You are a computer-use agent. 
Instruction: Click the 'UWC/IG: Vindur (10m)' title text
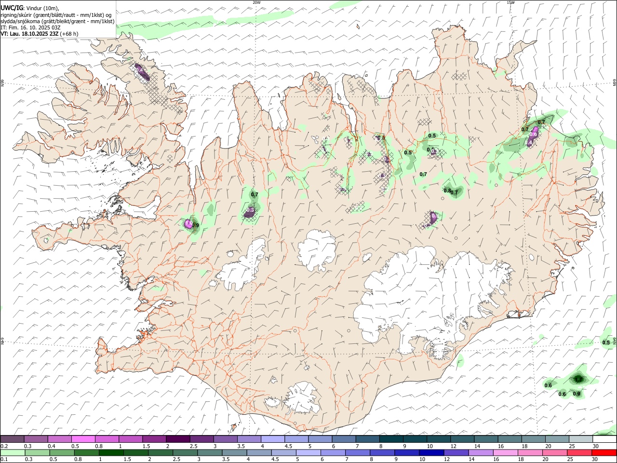point(30,8)
